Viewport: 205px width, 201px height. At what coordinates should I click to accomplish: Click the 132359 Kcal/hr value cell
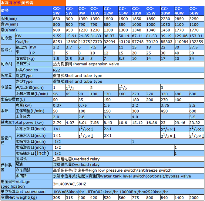[x=196, y=41]
